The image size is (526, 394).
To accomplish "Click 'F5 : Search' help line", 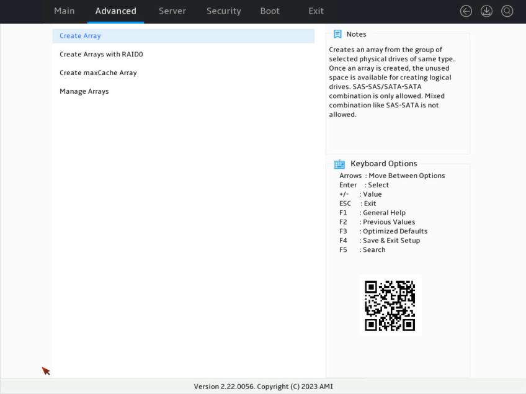I will point(362,249).
